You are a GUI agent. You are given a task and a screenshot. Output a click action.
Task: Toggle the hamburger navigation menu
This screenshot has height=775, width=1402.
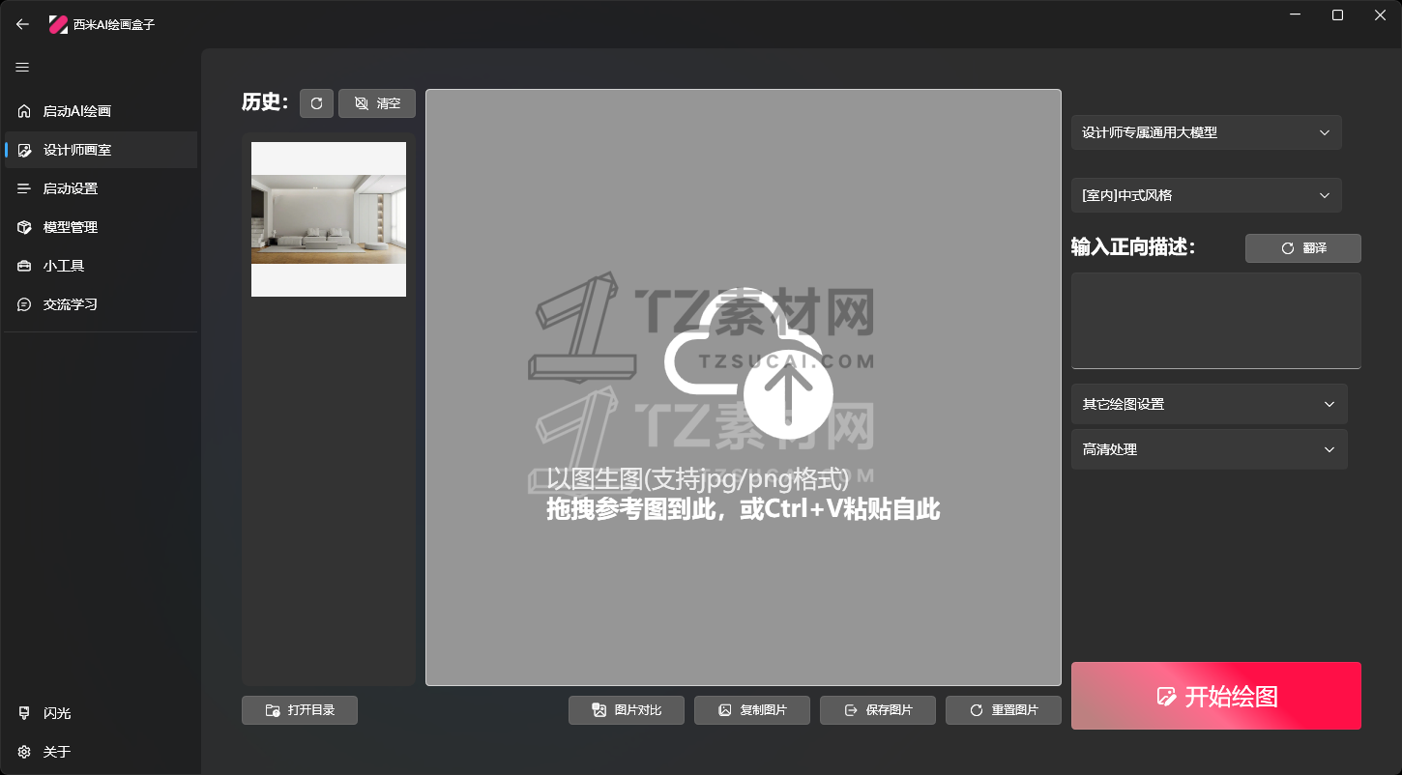(x=22, y=68)
